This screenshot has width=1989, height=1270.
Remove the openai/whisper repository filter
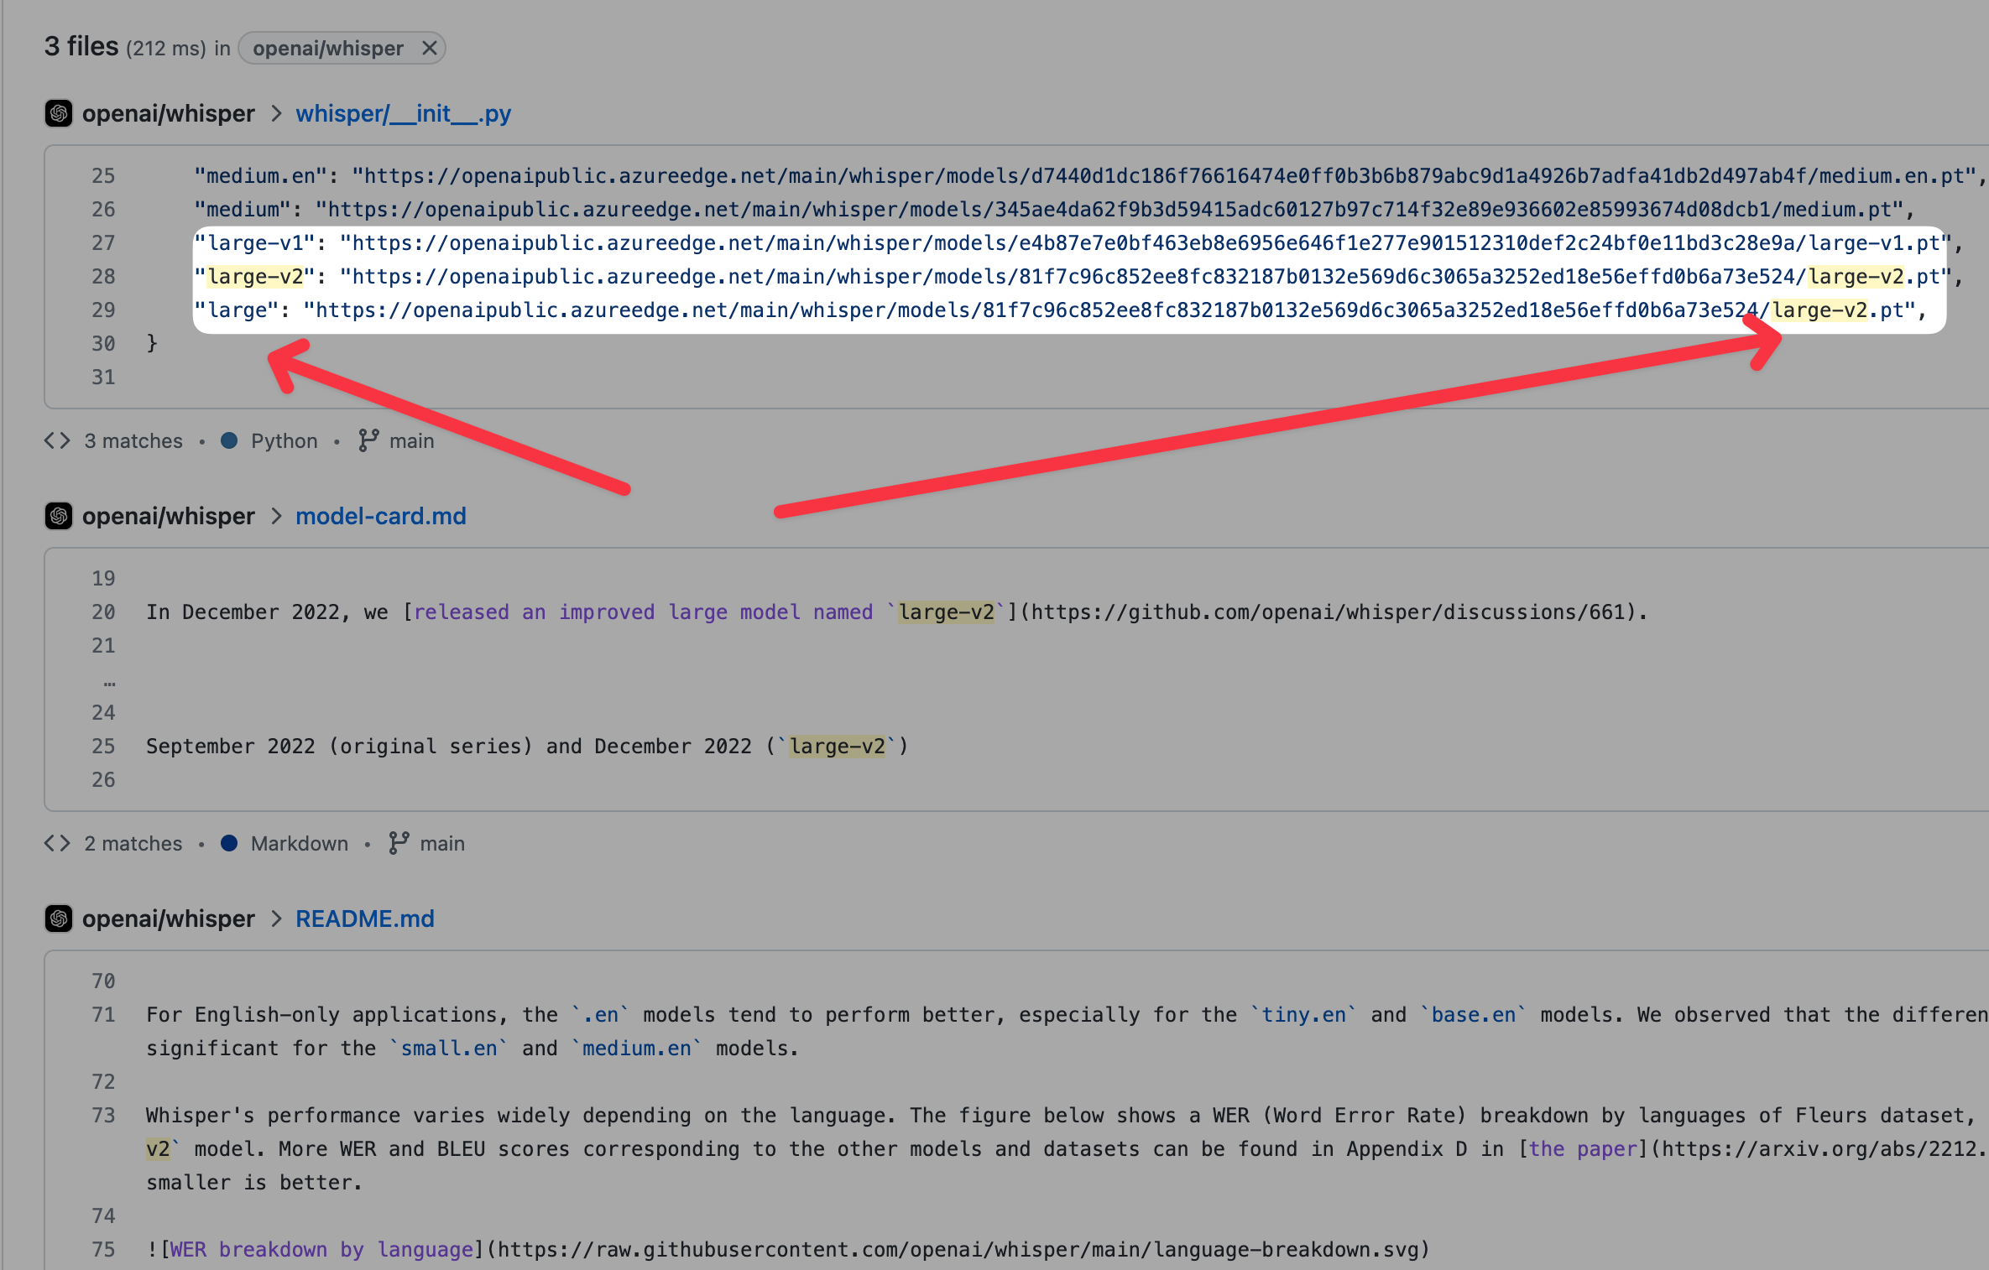(x=429, y=48)
